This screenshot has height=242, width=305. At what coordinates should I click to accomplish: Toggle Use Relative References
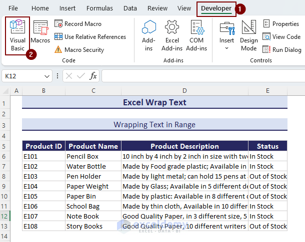[90, 37]
